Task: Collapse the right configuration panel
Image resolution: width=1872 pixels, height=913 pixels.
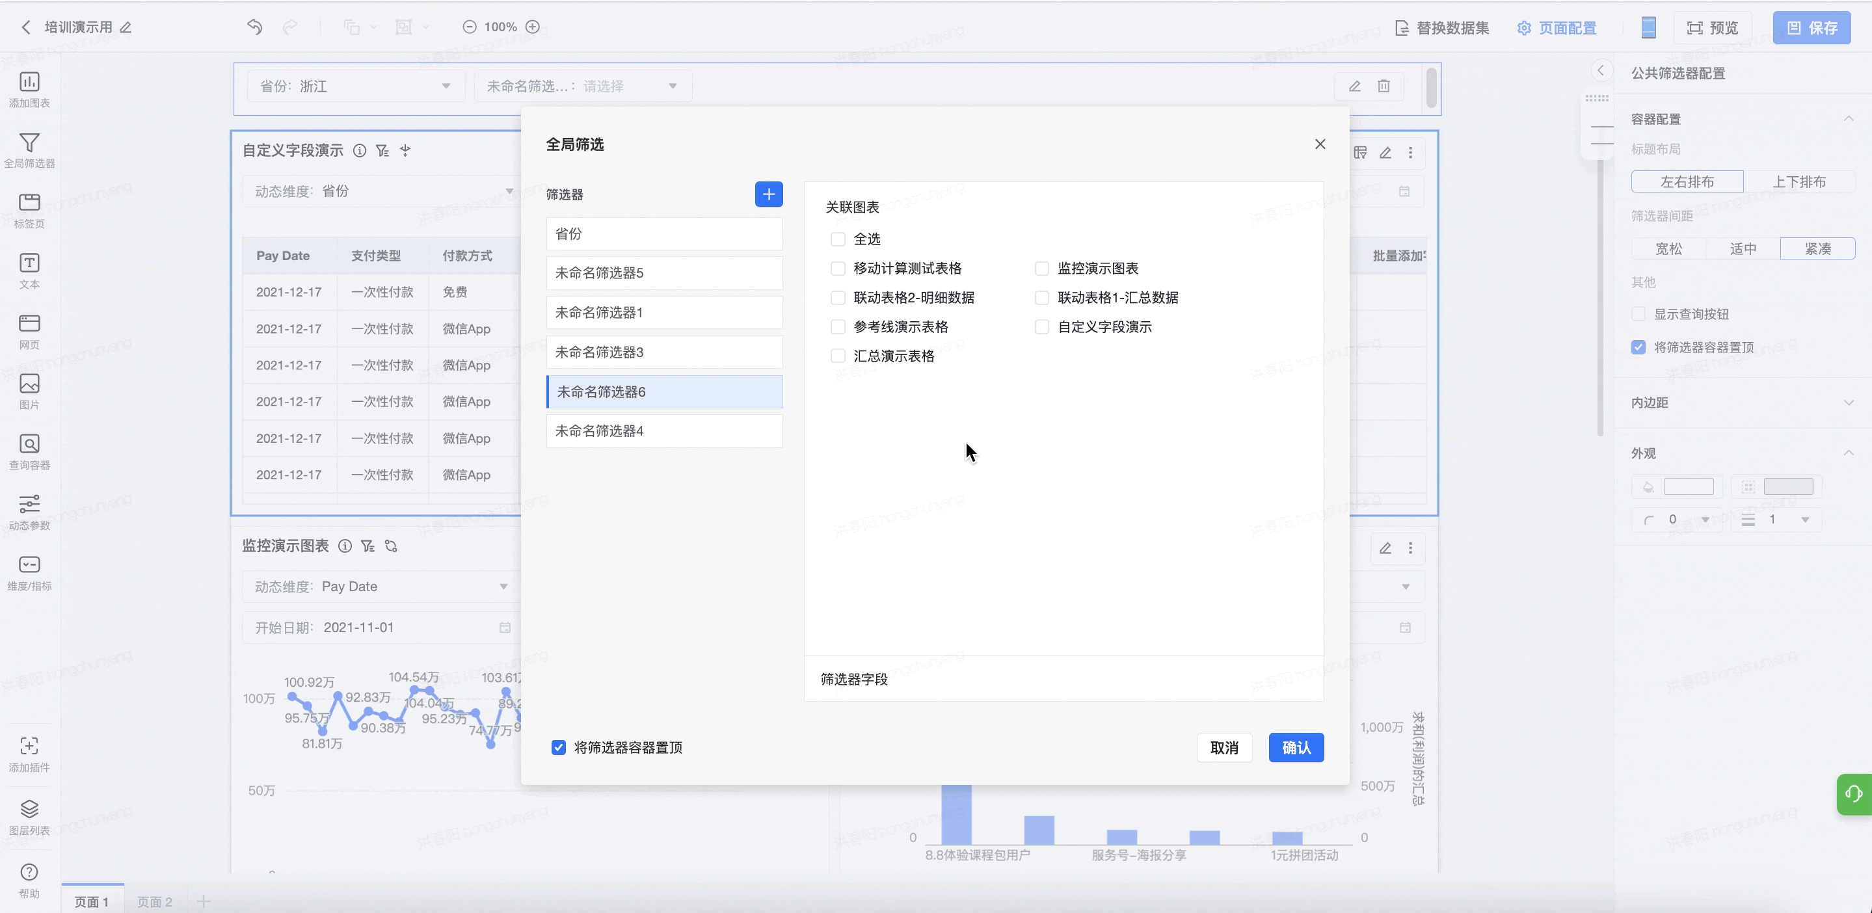Action: click(x=1600, y=70)
